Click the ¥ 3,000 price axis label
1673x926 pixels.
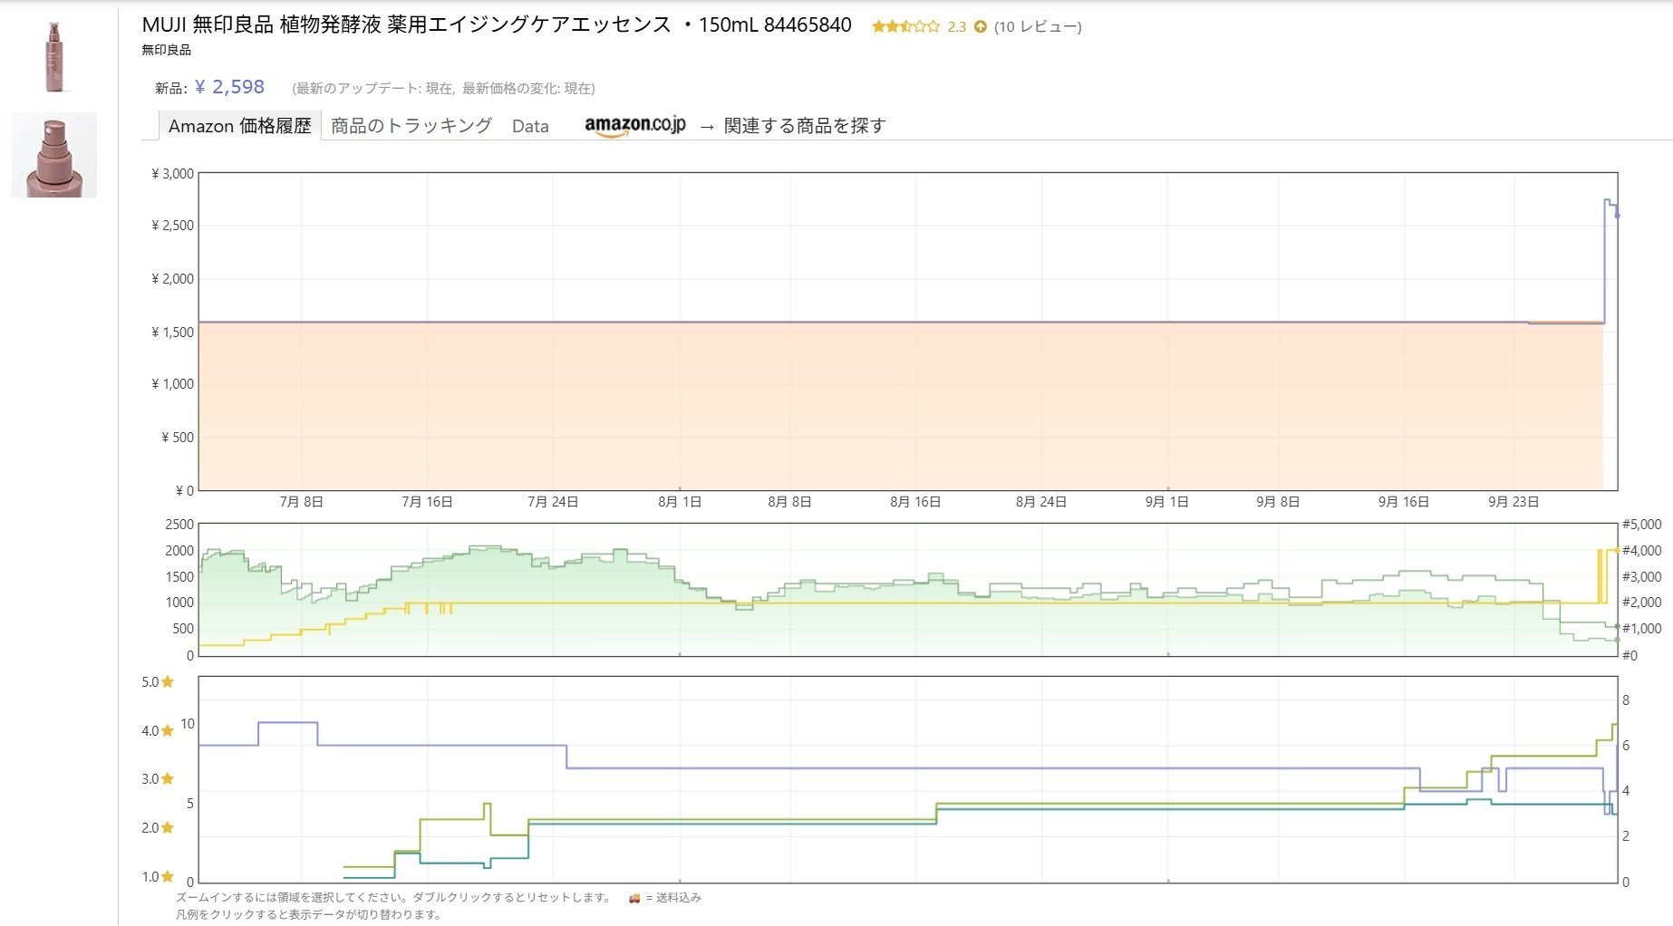(x=172, y=173)
